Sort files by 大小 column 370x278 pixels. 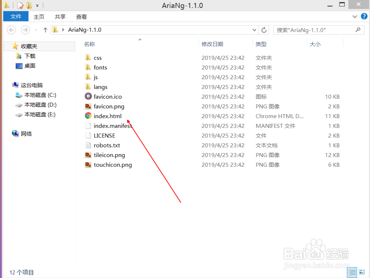pyautogui.click(x=315, y=44)
